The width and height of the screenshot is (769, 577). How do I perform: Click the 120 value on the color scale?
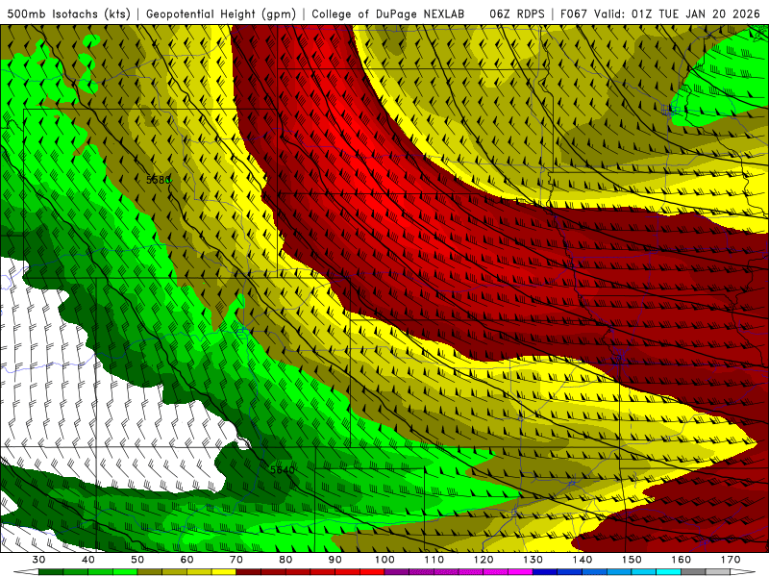point(484,560)
